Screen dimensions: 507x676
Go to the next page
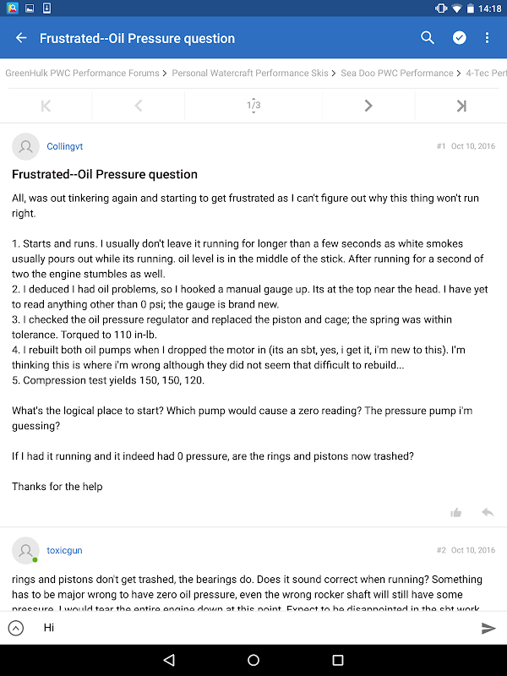pos(368,106)
